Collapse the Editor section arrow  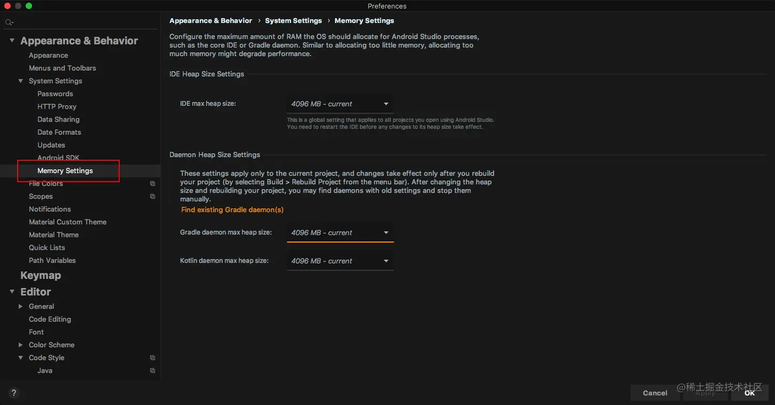(x=12, y=292)
